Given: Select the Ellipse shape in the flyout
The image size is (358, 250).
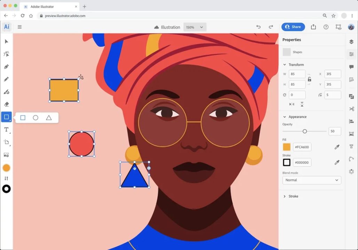Looking at the screenshot, I should pos(35,118).
